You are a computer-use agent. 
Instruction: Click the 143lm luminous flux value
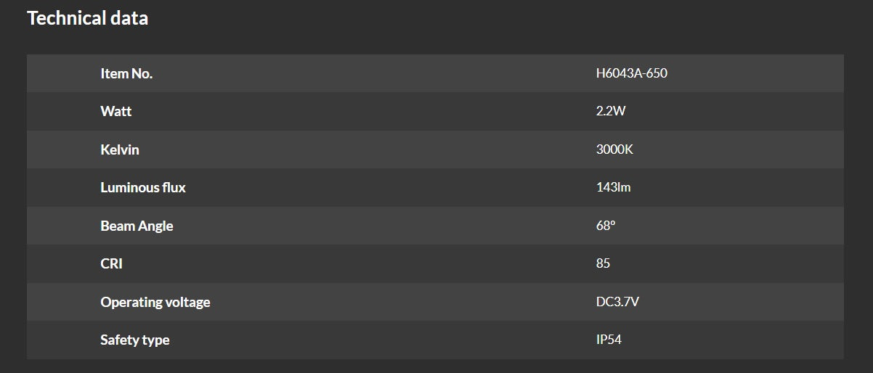pyautogui.click(x=613, y=187)
